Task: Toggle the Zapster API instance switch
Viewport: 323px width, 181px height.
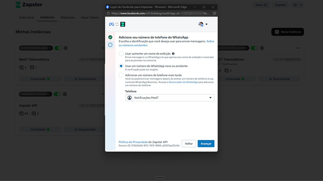Action: 57,94
